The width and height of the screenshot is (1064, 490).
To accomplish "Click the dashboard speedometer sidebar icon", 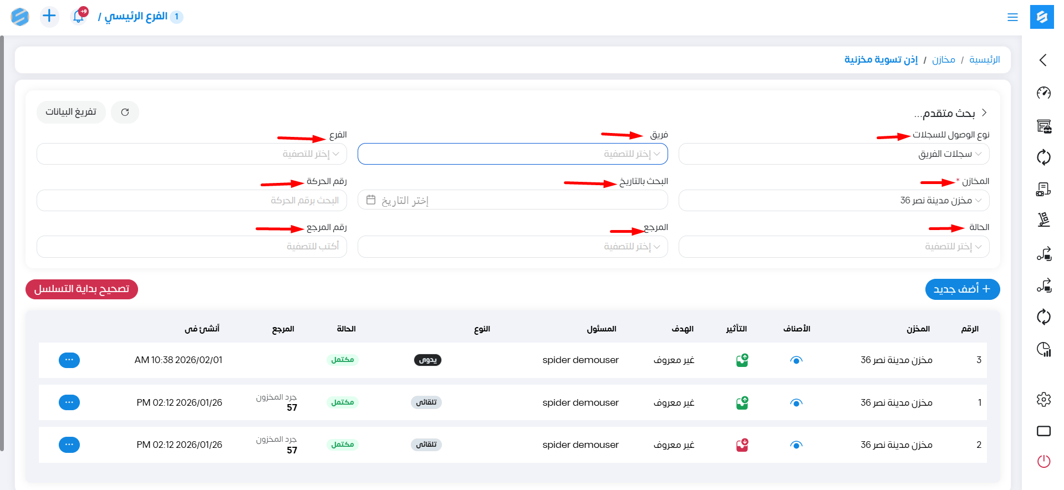I will click(1043, 93).
